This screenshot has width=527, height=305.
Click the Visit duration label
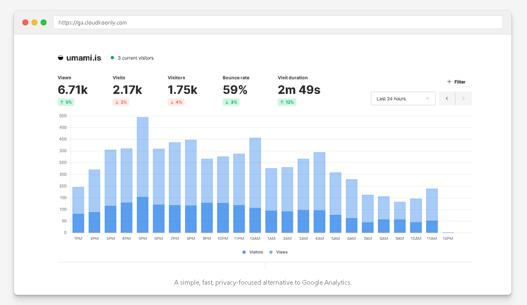(293, 78)
